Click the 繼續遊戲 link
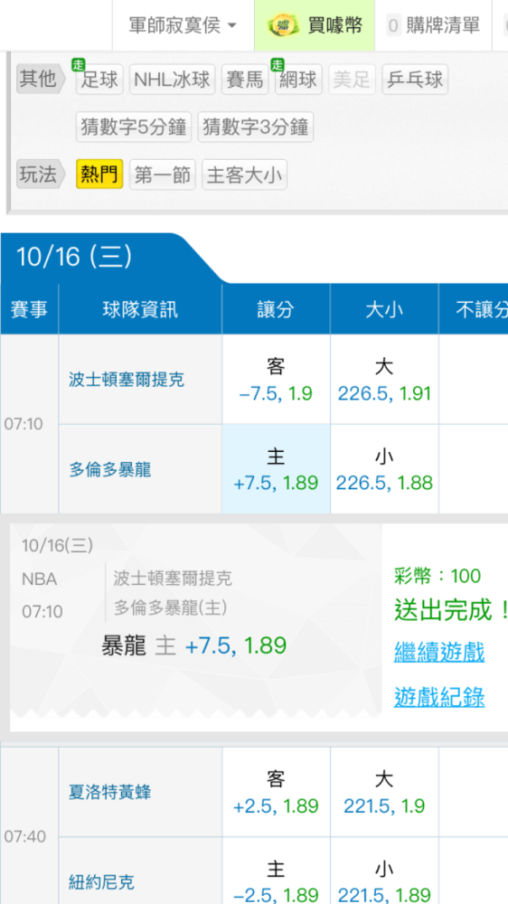 pos(439,652)
